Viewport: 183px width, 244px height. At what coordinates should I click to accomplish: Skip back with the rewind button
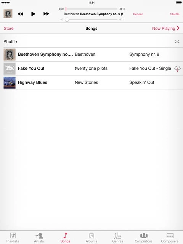[x=20, y=14]
